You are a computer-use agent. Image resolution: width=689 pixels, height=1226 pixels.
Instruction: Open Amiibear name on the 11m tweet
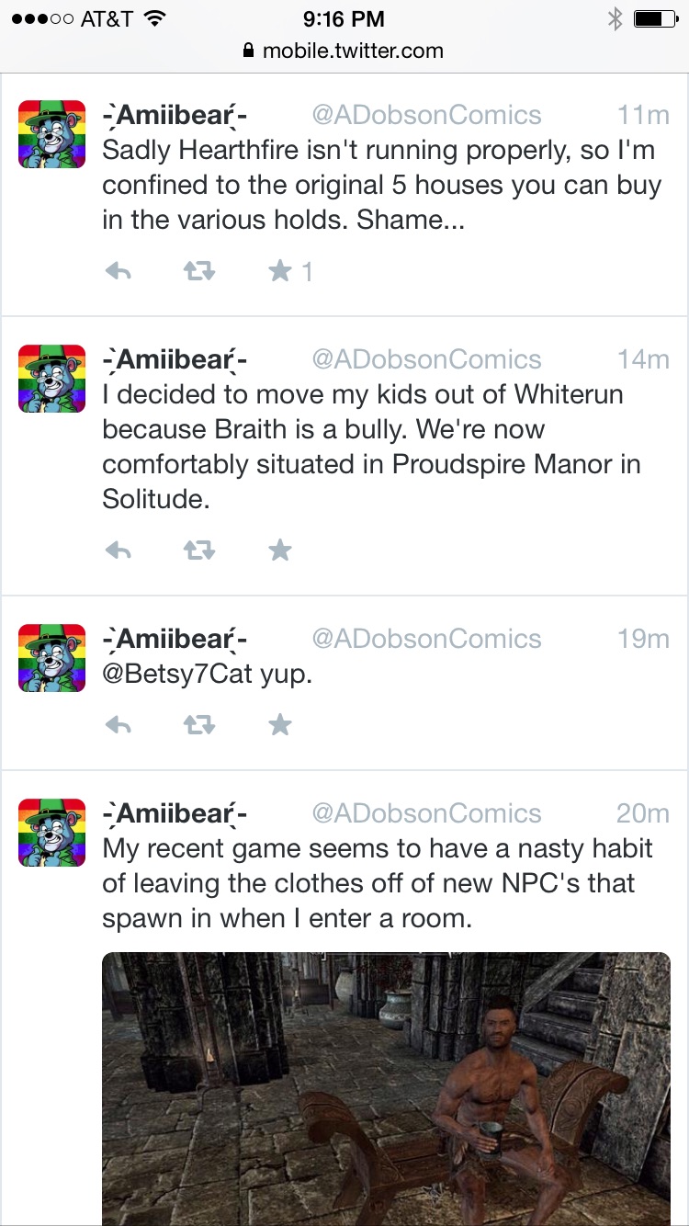pyautogui.click(x=175, y=116)
